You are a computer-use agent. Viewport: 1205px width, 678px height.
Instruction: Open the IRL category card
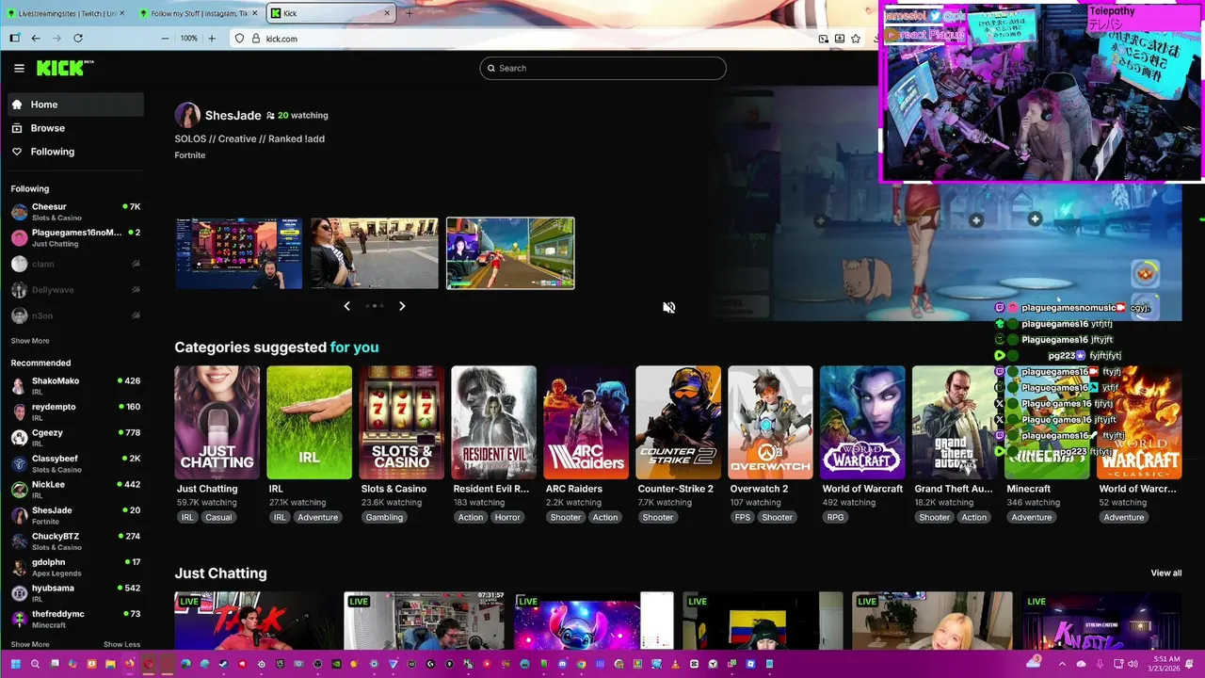coord(309,423)
